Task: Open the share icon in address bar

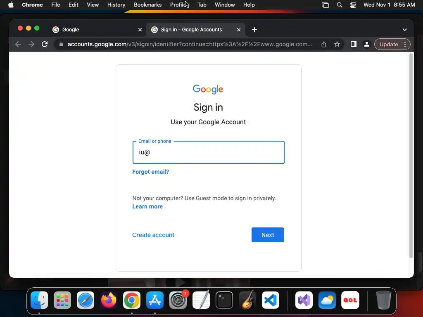Action: 324,44
